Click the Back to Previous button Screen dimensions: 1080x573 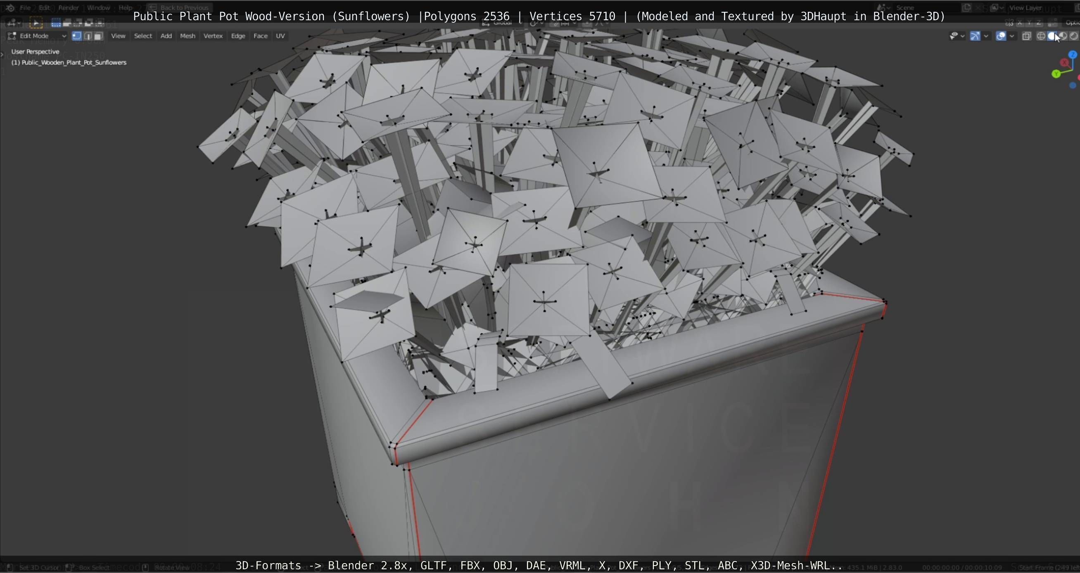tap(180, 7)
